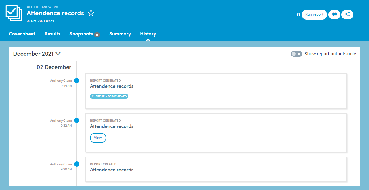Share the report via the share icon
Screen dimensions: 369x190
click(x=347, y=14)
